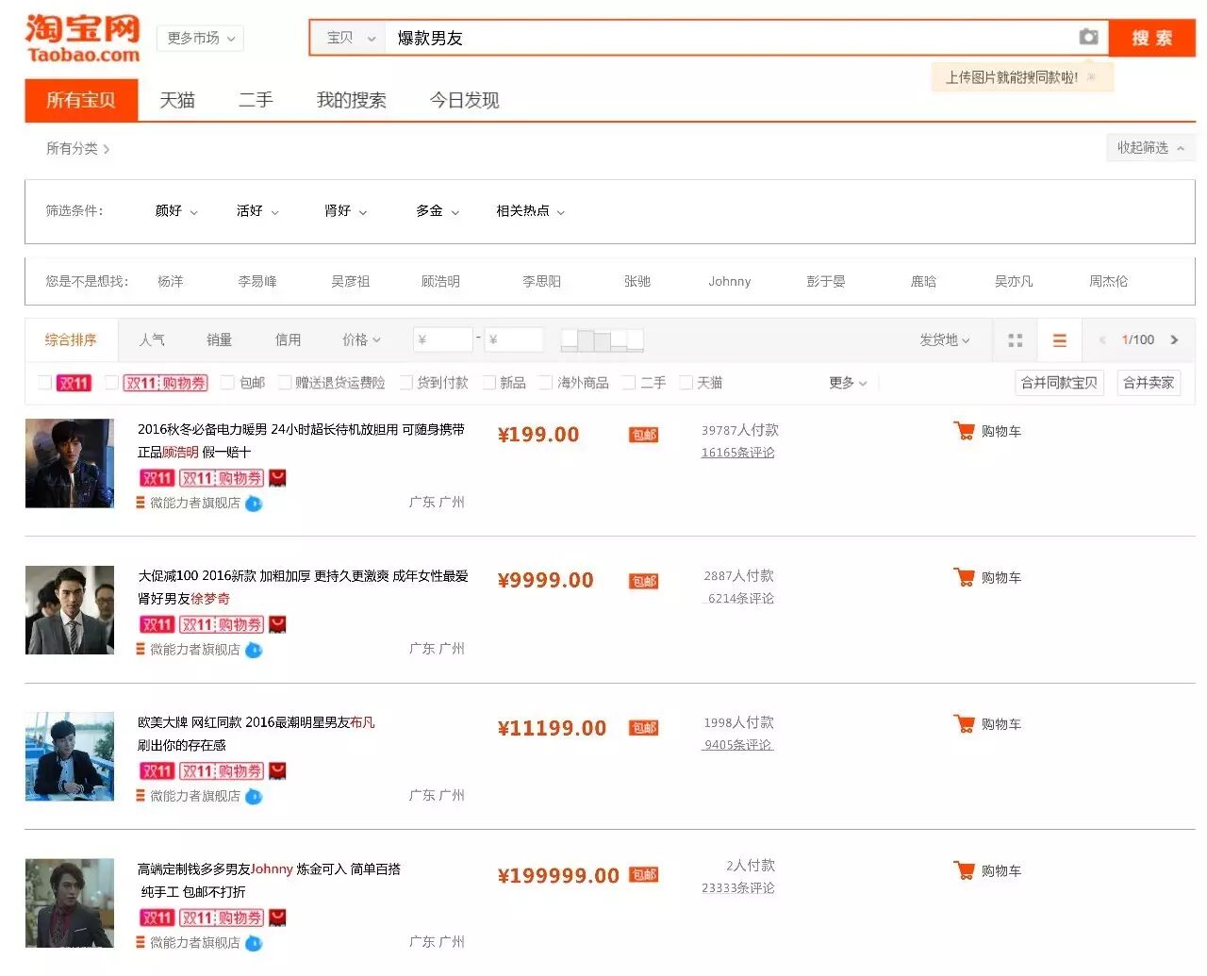Click maximum price input field
This screenshot has height=976, width=1207.
tap(514, 339)
